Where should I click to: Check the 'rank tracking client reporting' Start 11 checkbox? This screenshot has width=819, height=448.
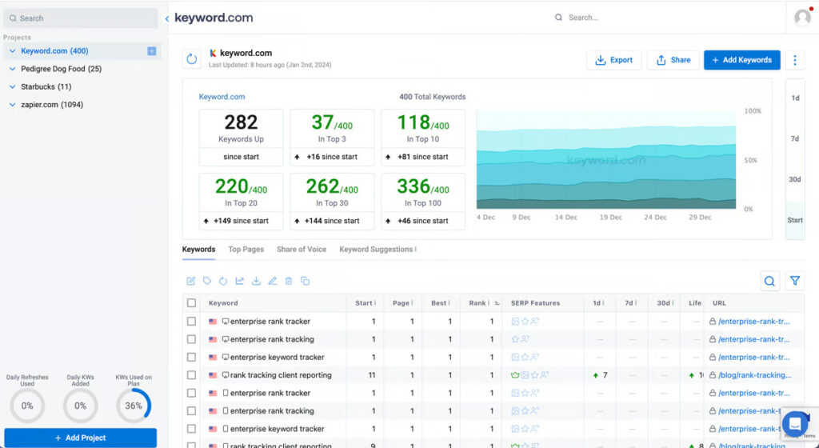pos(192,375)
